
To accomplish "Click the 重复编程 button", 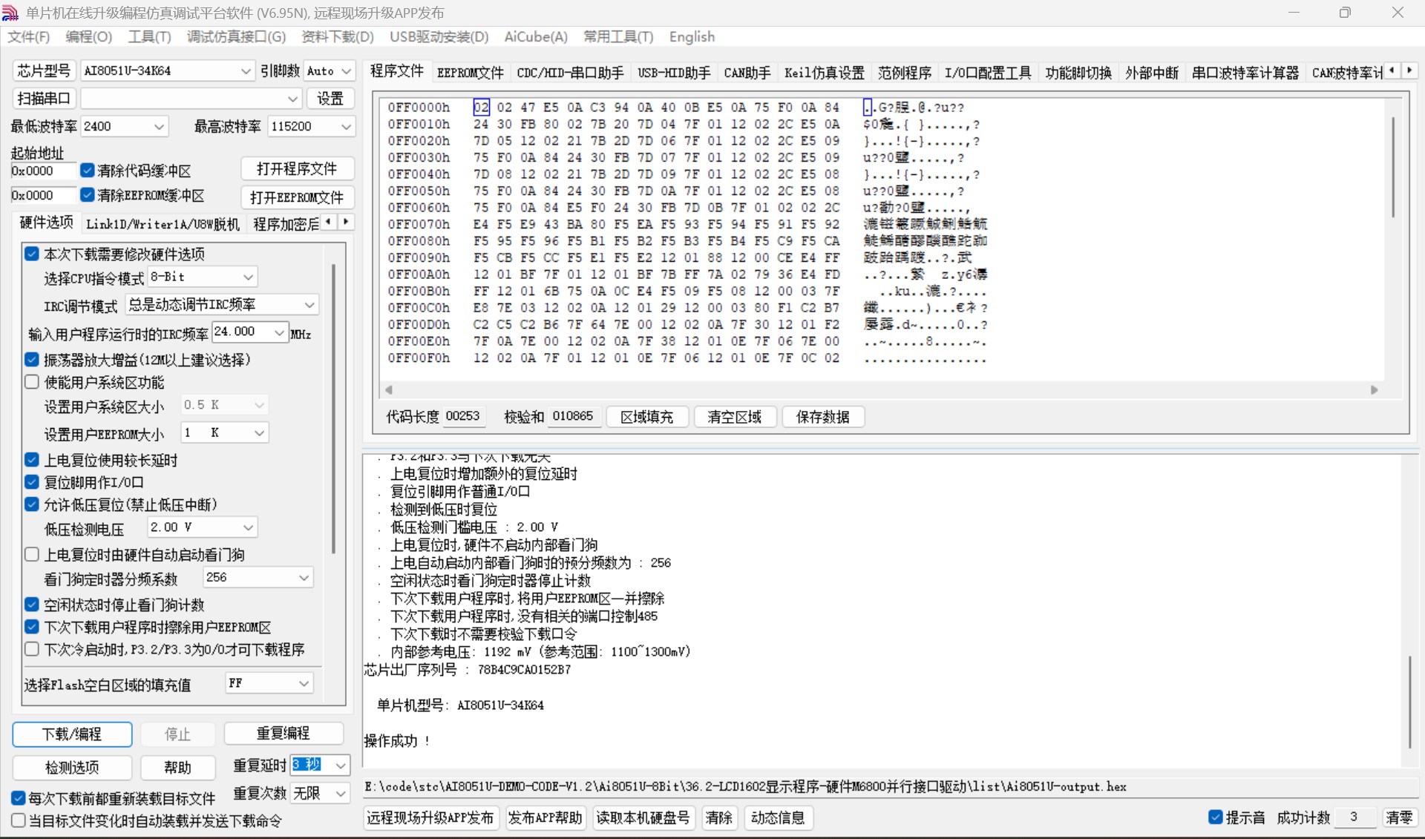I will pos(284,733).
